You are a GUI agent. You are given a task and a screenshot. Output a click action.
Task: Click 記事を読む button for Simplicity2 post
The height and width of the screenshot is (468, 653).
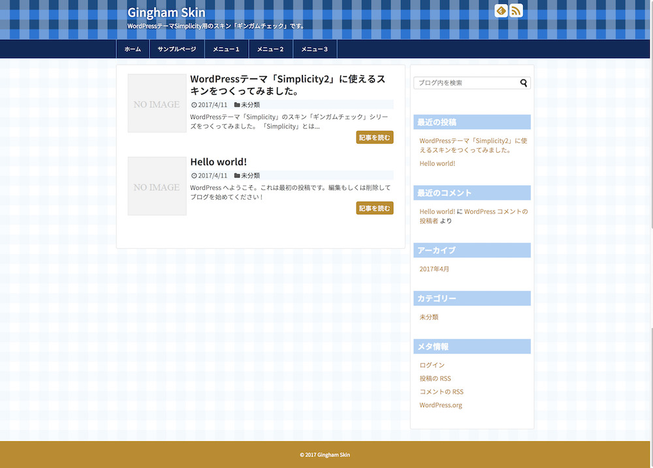374,138
